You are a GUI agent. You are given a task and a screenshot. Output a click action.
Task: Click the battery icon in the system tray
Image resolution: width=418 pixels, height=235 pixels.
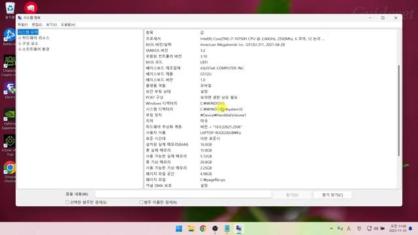383,228
